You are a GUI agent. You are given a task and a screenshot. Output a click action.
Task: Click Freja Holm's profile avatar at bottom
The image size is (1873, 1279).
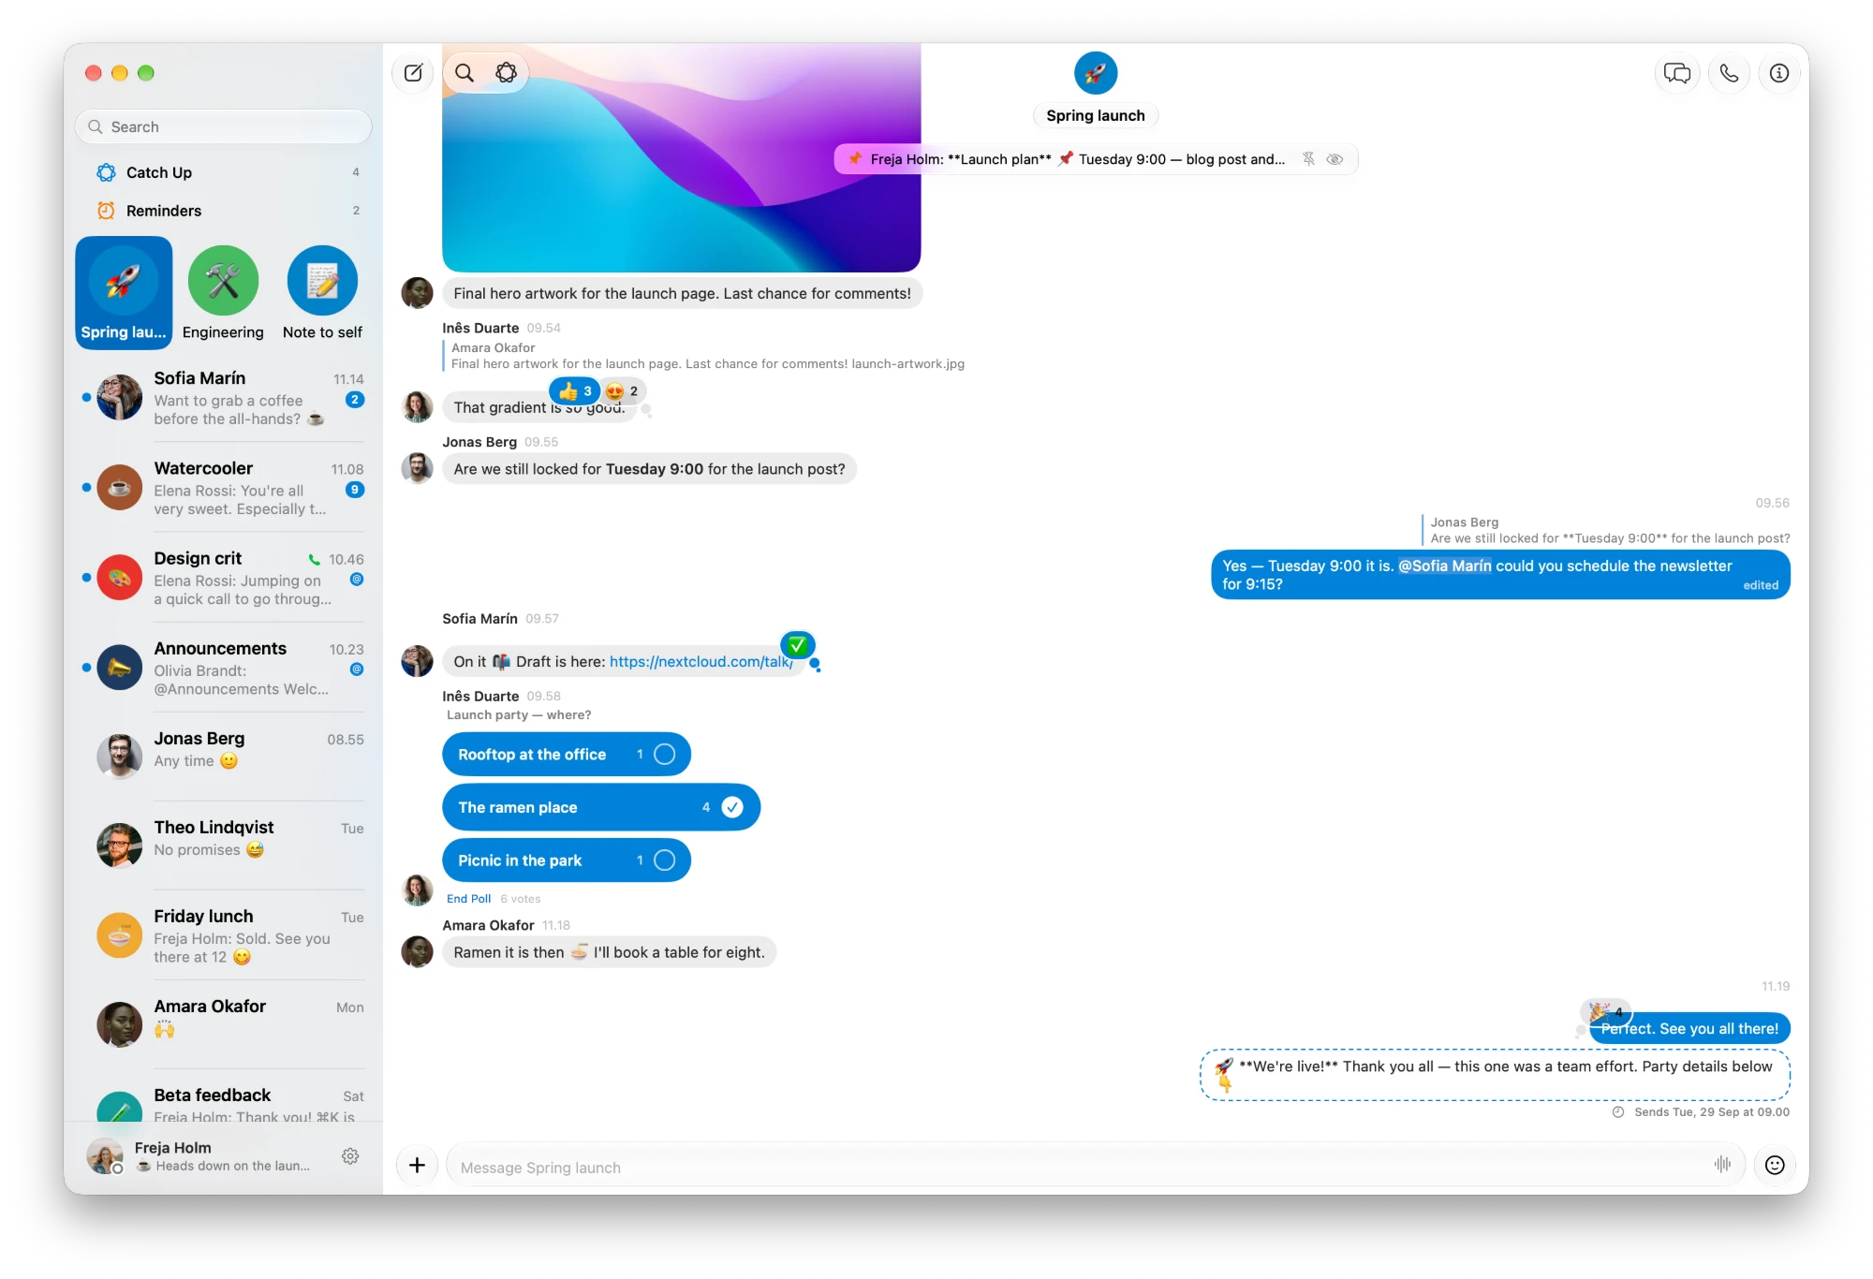tap(105, 1156)
